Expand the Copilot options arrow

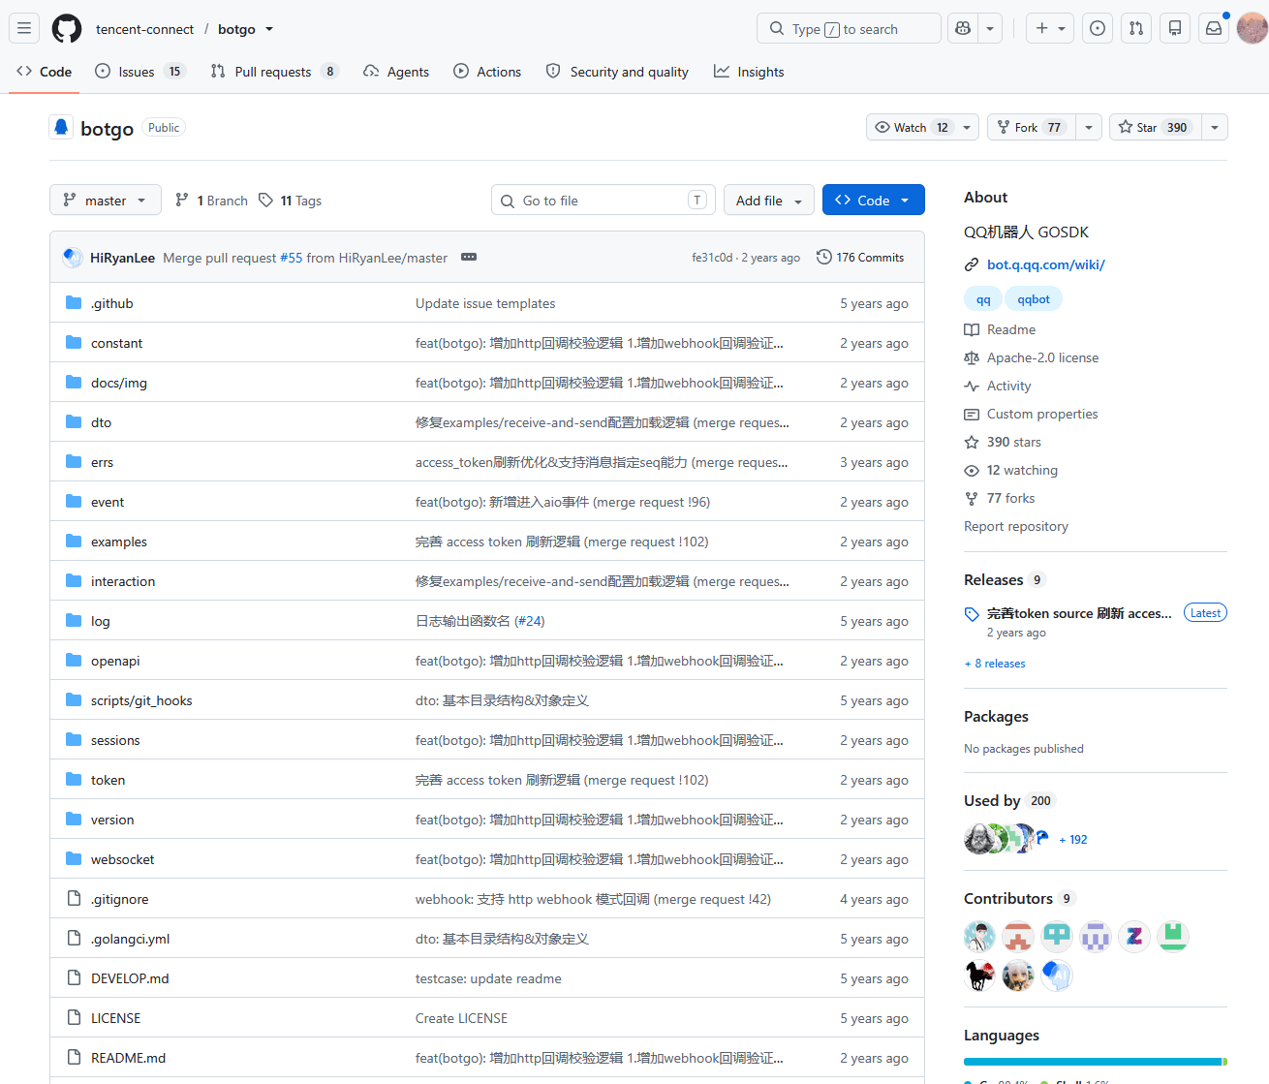[x=990, y=28]
